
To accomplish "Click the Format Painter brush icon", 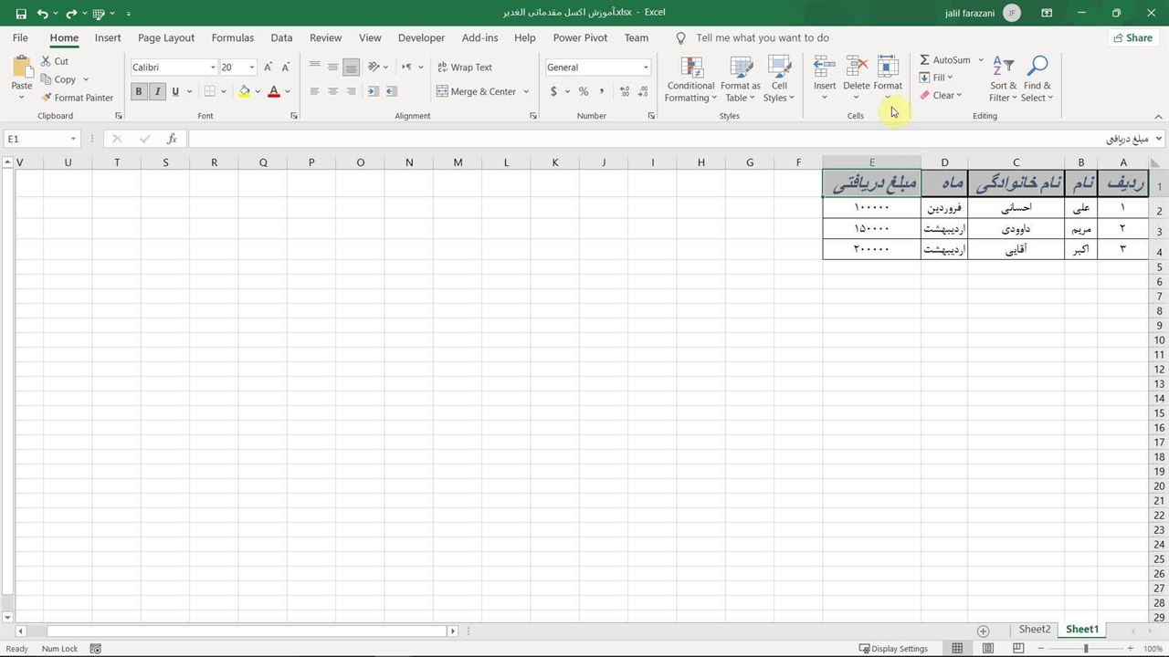I will (47, 98).
